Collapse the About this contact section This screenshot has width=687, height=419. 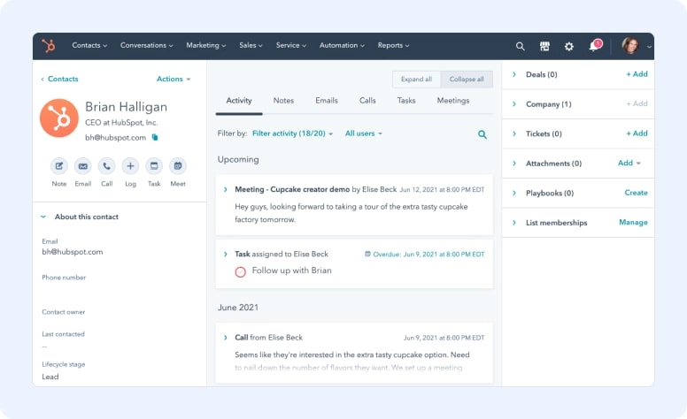click(x=44, y=217)
